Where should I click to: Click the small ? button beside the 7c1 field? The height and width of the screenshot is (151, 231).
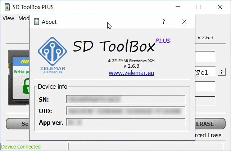(x=222, y=72)
